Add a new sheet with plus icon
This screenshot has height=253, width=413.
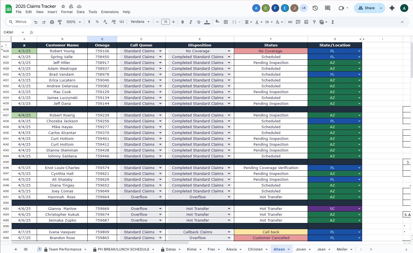tap(16, 249)
